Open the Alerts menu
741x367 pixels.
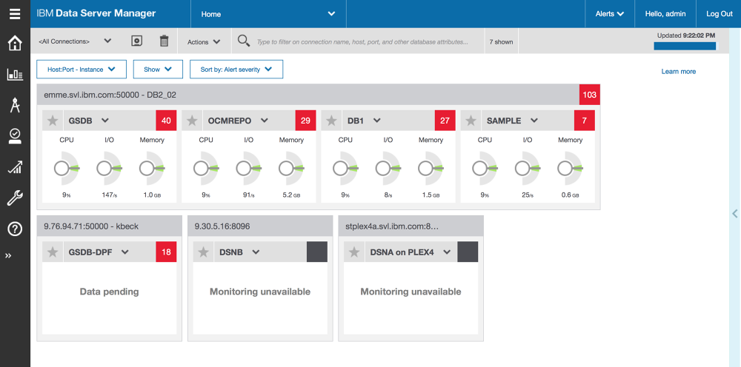610,14
